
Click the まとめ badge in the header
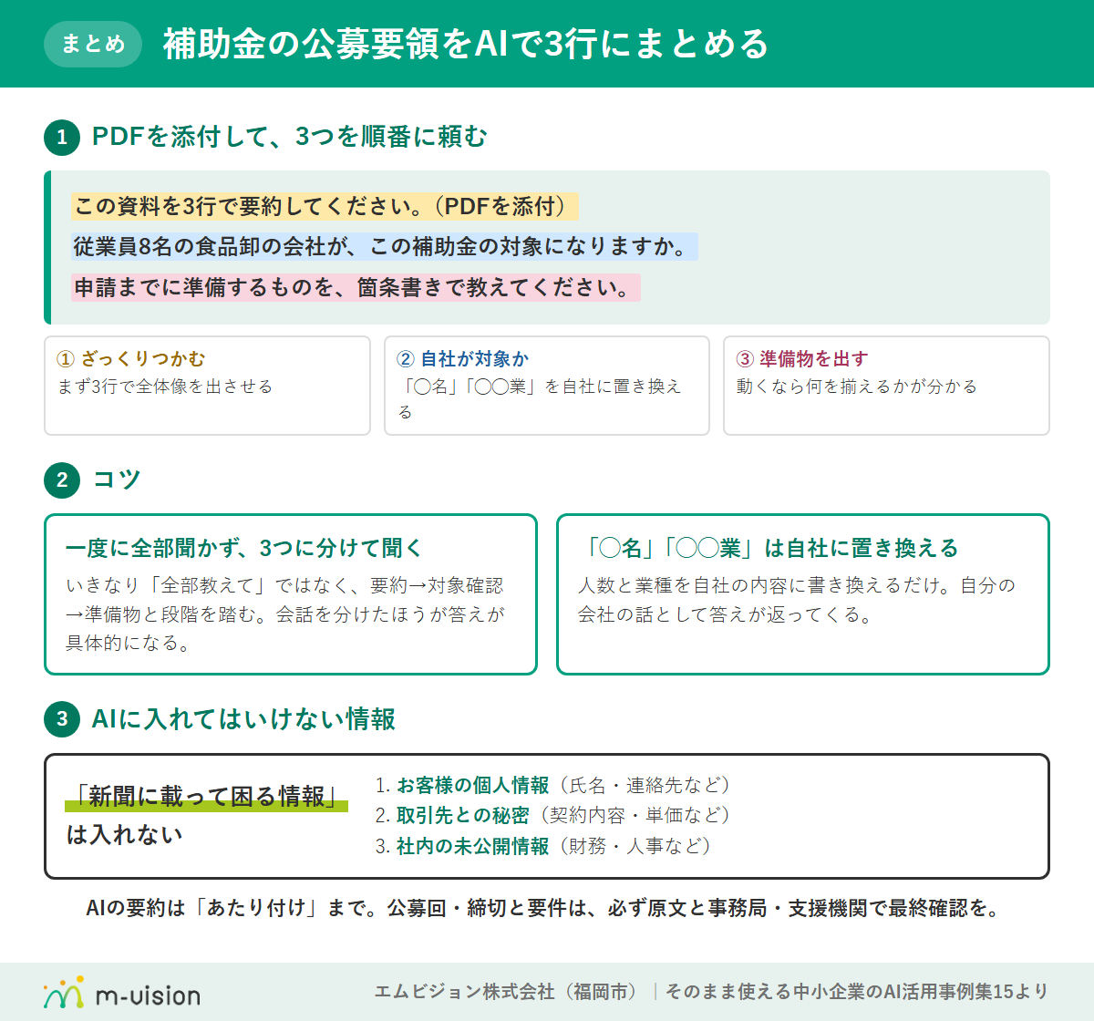click(93, 44)
